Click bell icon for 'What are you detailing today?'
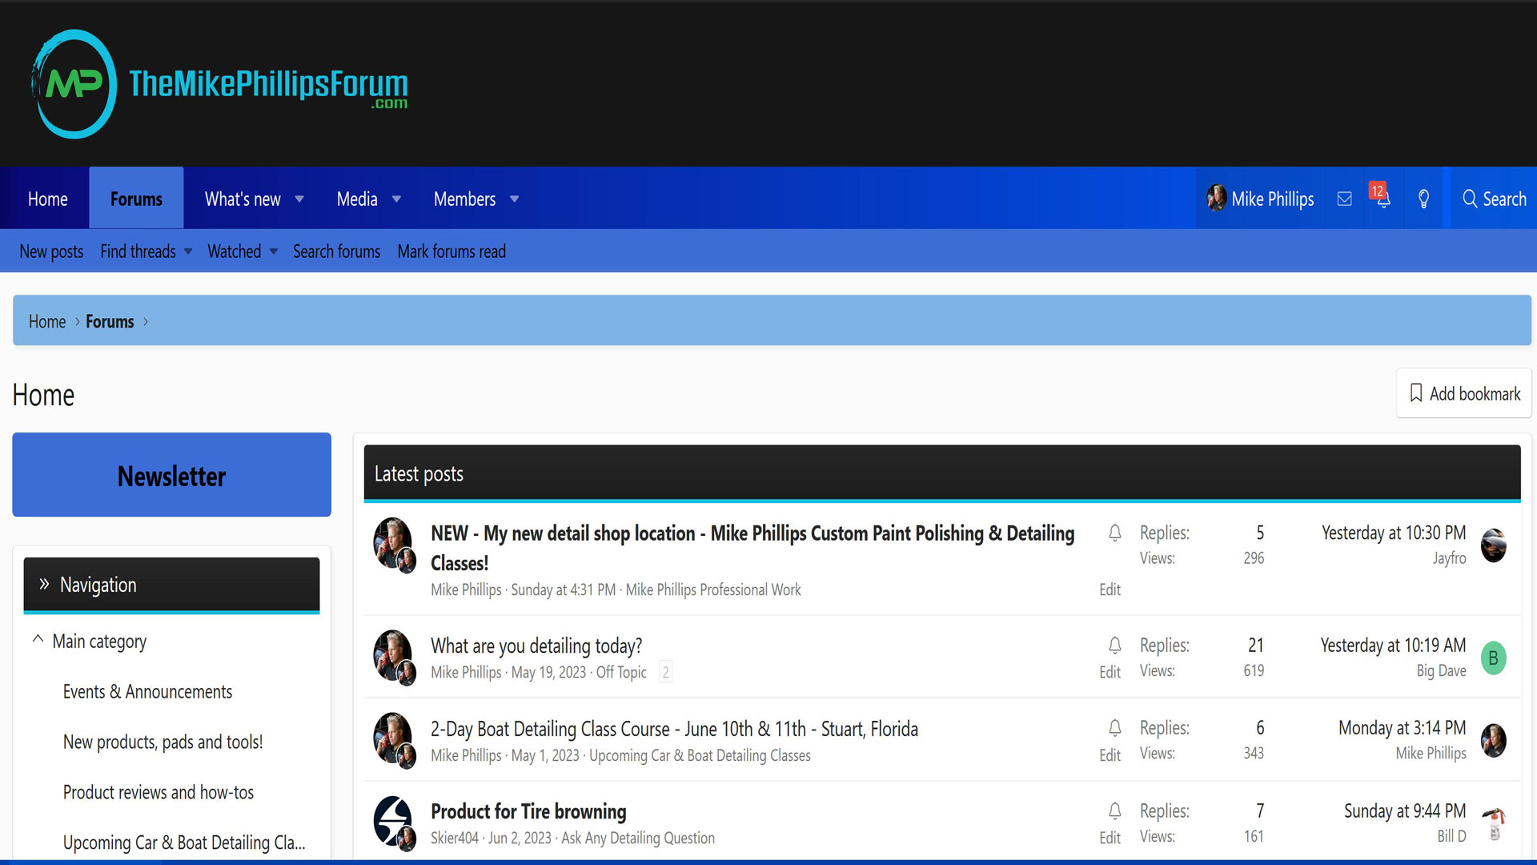This screenshot has width=1537, height=865. pyautogui.click(x=1114, y=646)
